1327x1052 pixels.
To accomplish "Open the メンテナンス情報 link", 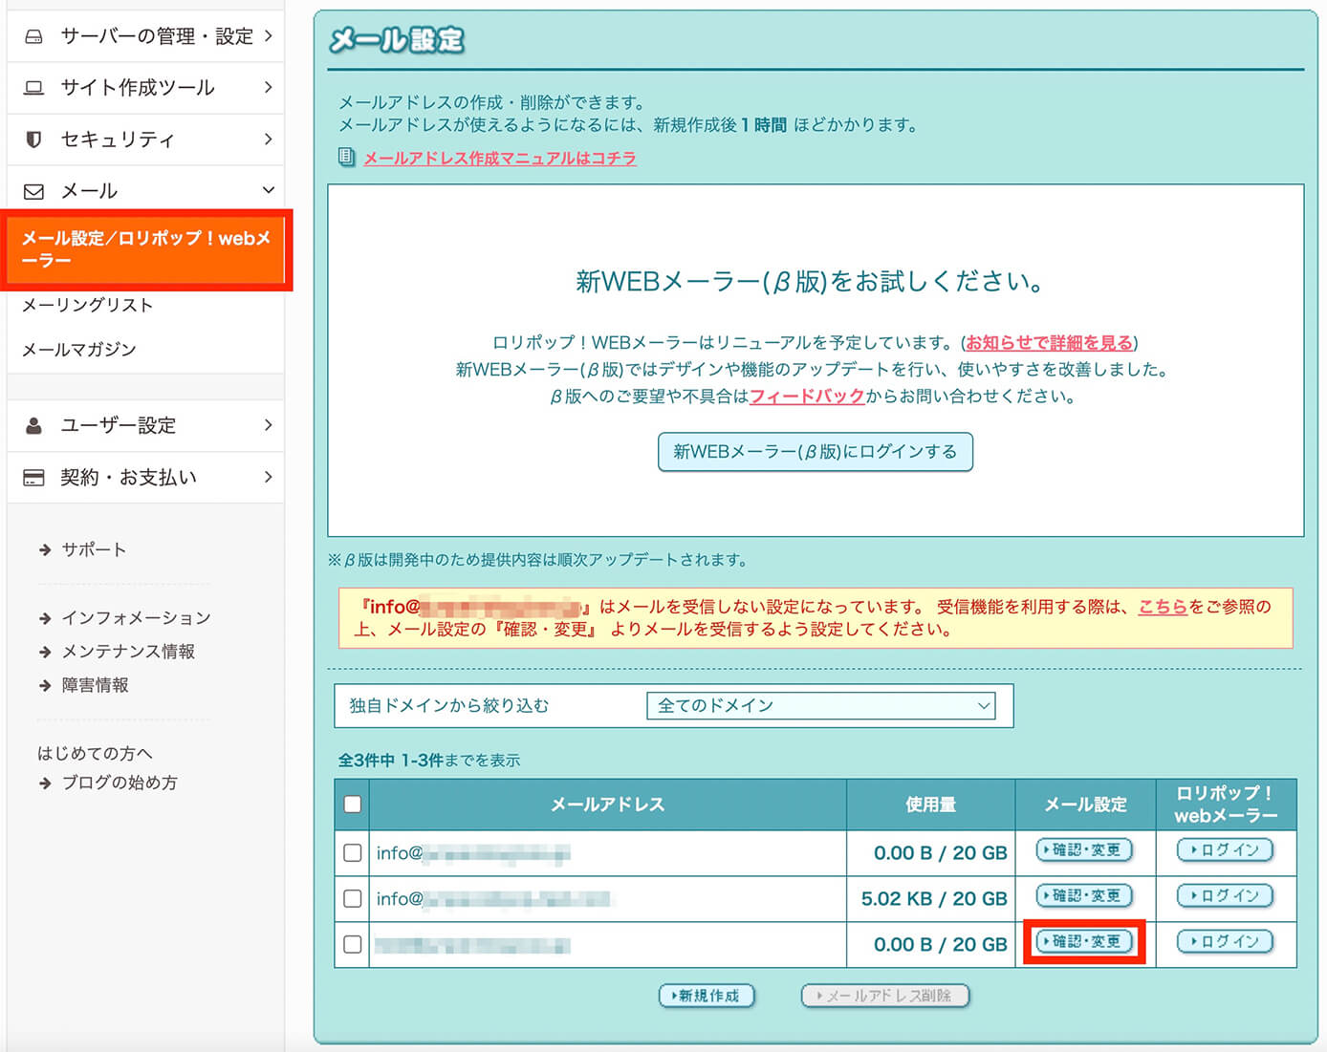I will click(128, 652).
